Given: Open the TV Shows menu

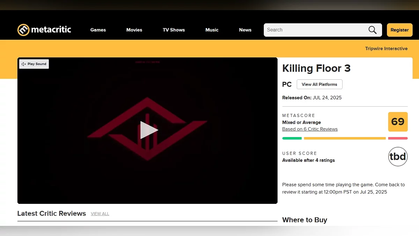Looking at the screenshot, I should click(x=174, y=30).
